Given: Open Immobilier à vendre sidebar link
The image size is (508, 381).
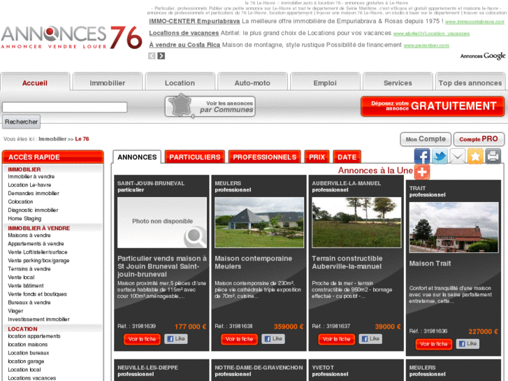Looking at the screenshot, I should coord(31,176).
